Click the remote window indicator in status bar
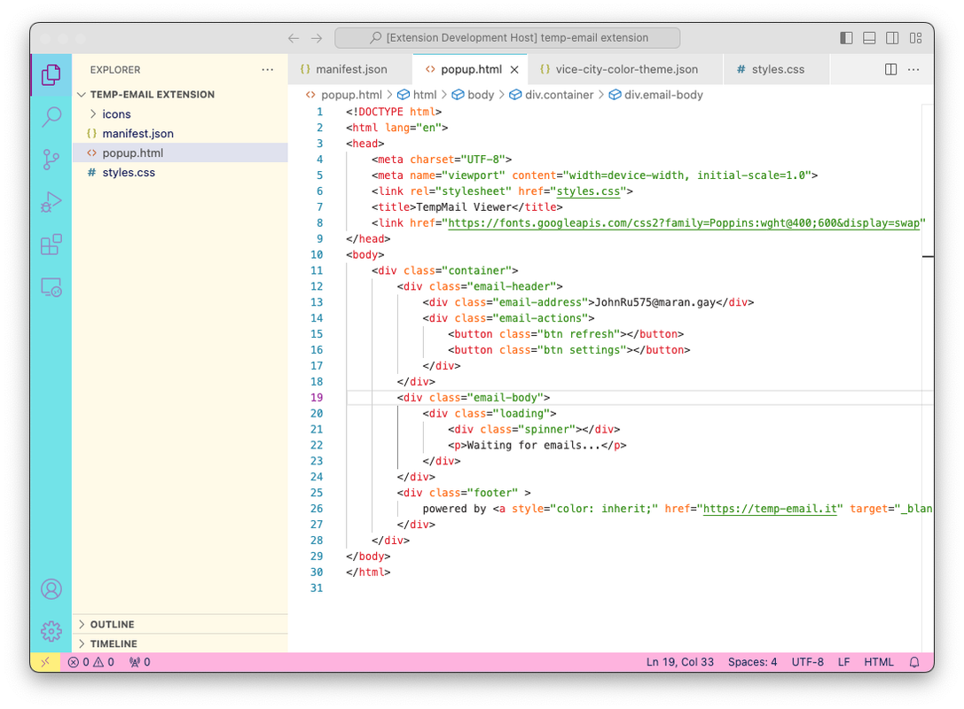The width and height of the screenshot is (964, 709). tap(45, 662)
